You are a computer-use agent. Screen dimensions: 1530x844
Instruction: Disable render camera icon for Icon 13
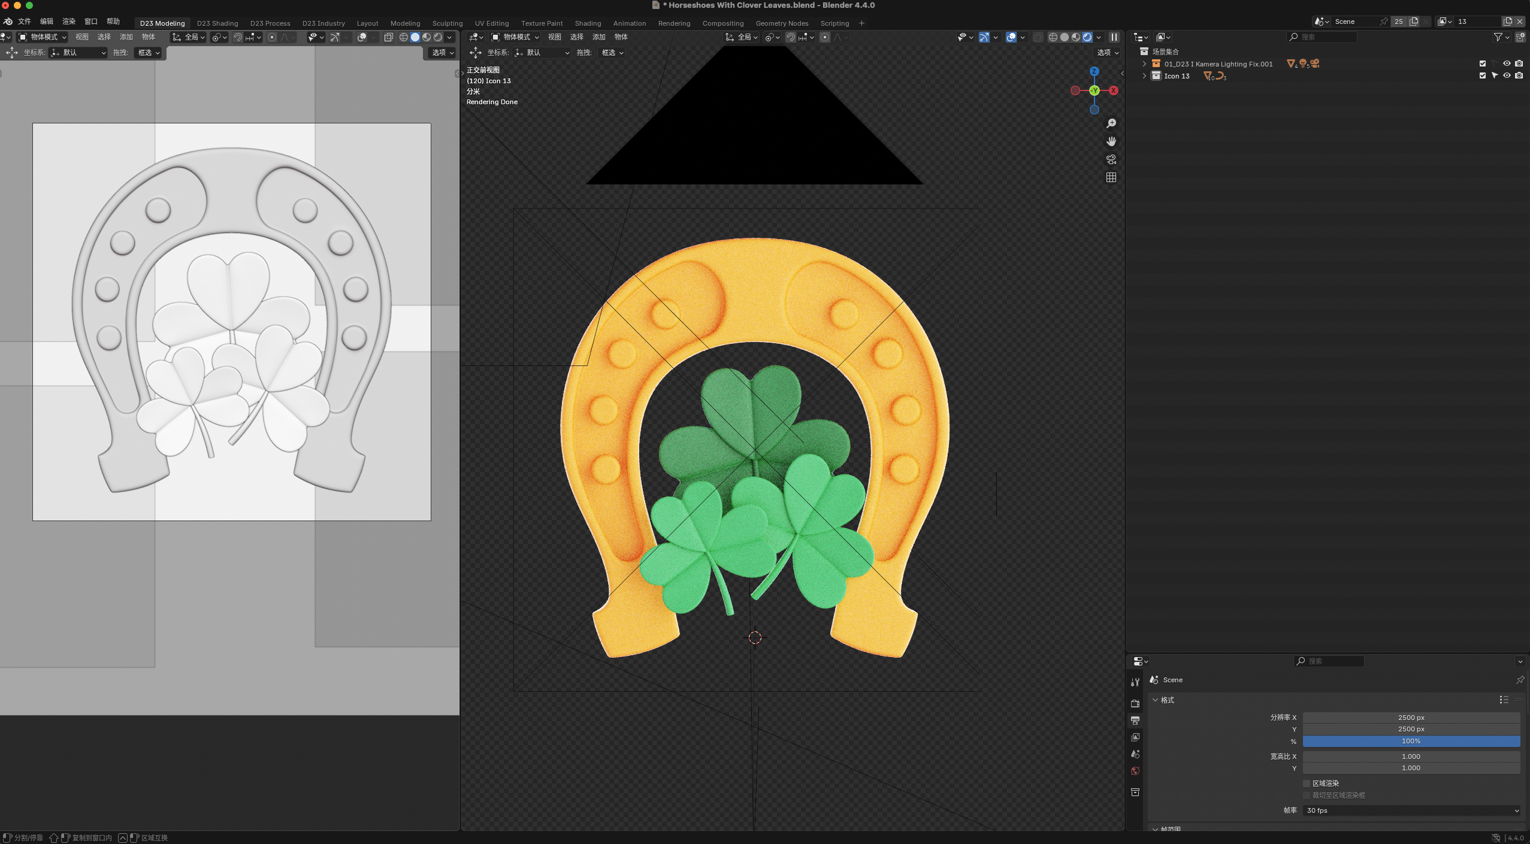[1519, 76]
